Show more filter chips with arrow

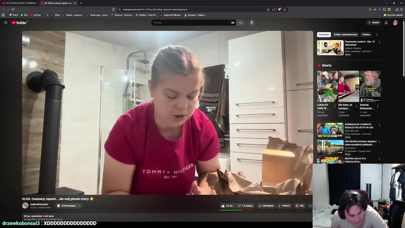point(377,35)
